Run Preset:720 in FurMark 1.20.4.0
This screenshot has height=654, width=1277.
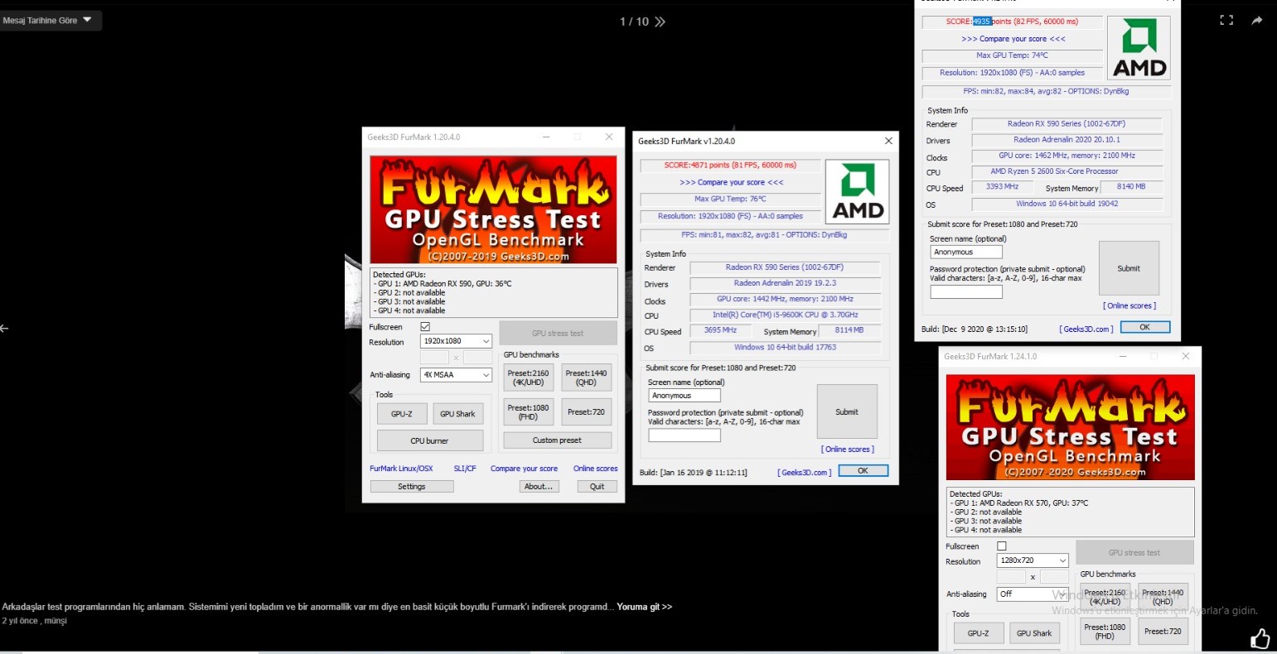[x=586, y=411]
